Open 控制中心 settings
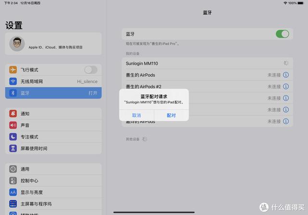 tap(53, 181)
